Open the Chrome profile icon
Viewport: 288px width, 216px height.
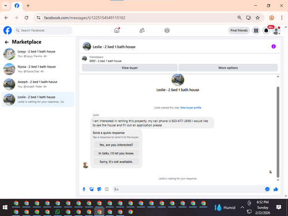point(272,18)
